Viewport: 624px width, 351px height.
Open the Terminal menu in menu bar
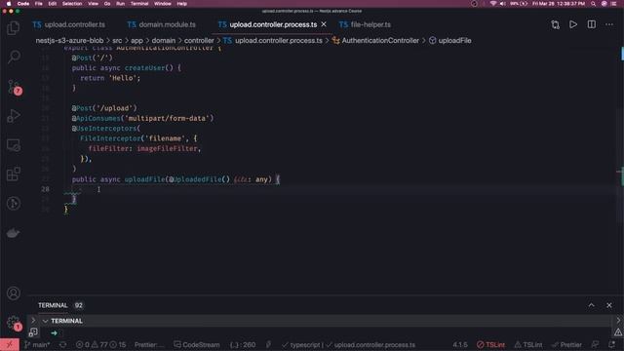coord(139,4)
